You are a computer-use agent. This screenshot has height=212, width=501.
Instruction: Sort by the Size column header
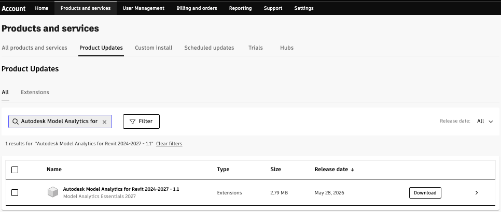[x=275, y=170]
